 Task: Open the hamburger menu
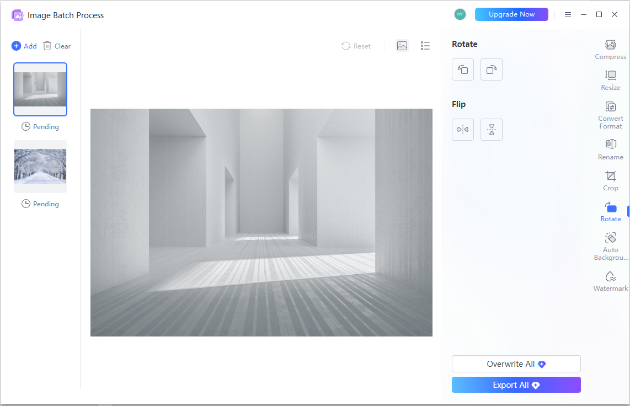568,14
